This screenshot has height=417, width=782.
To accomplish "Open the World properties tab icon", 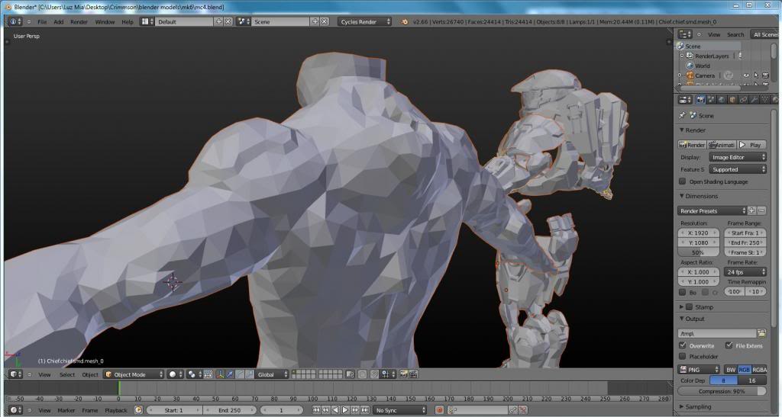I will (722, 100).
